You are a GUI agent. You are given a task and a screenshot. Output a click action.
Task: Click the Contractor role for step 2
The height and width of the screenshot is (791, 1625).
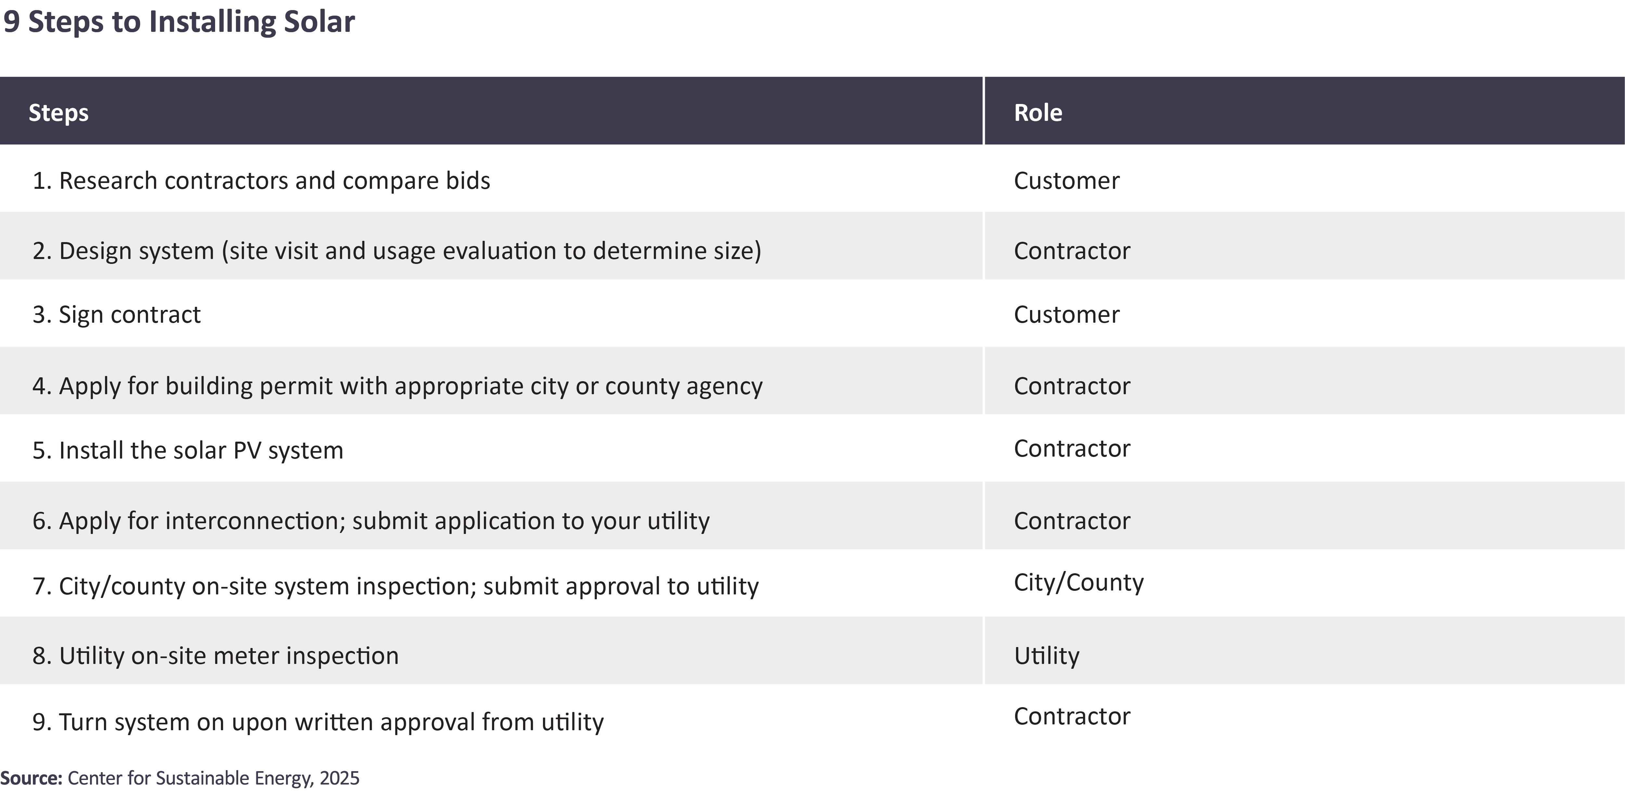pos(1072,251)
